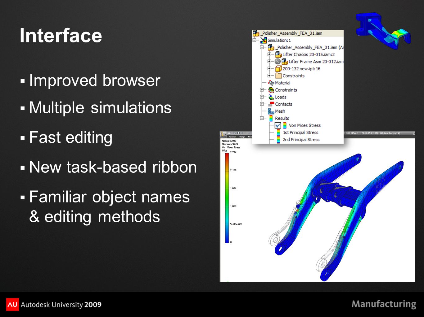
Task: Expand the Contacts node
Action: [262, 104]
